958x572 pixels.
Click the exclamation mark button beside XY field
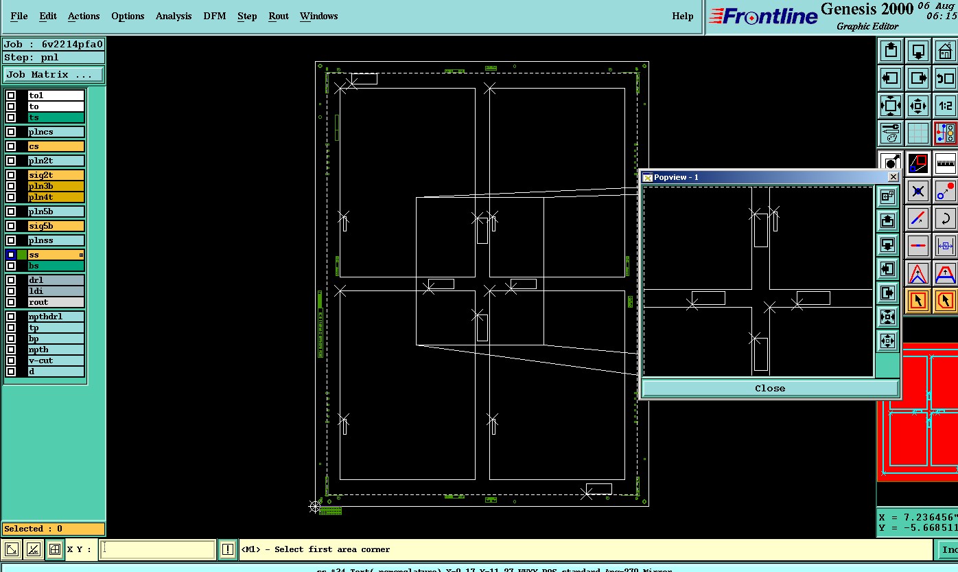[x=227, y=549]
